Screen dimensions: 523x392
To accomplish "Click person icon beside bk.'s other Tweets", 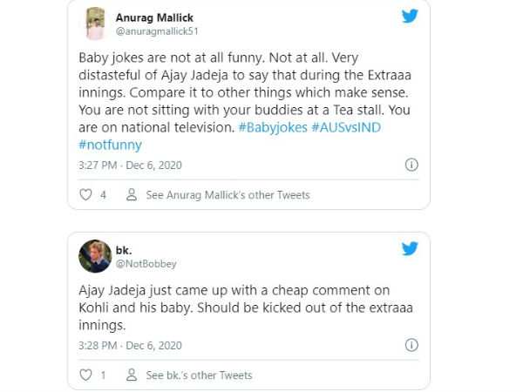I will 132,375.
